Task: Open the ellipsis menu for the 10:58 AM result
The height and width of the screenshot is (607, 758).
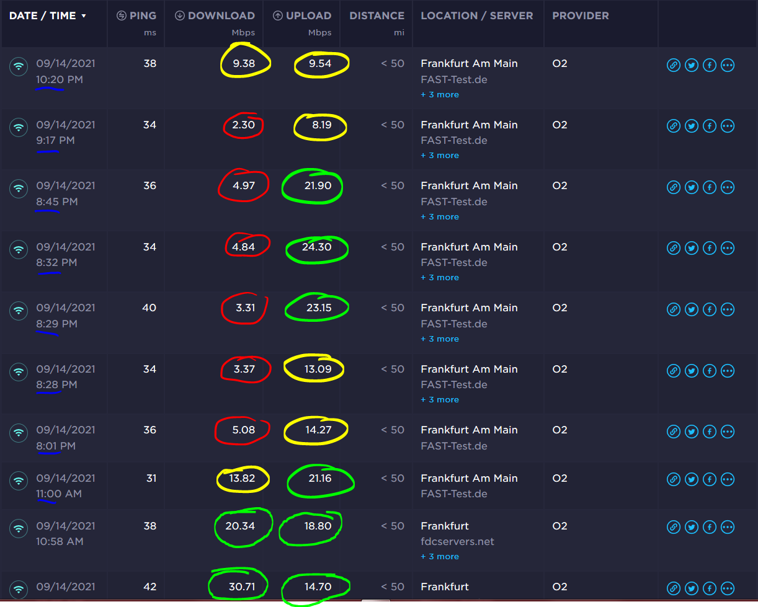Action: [728, 527]
